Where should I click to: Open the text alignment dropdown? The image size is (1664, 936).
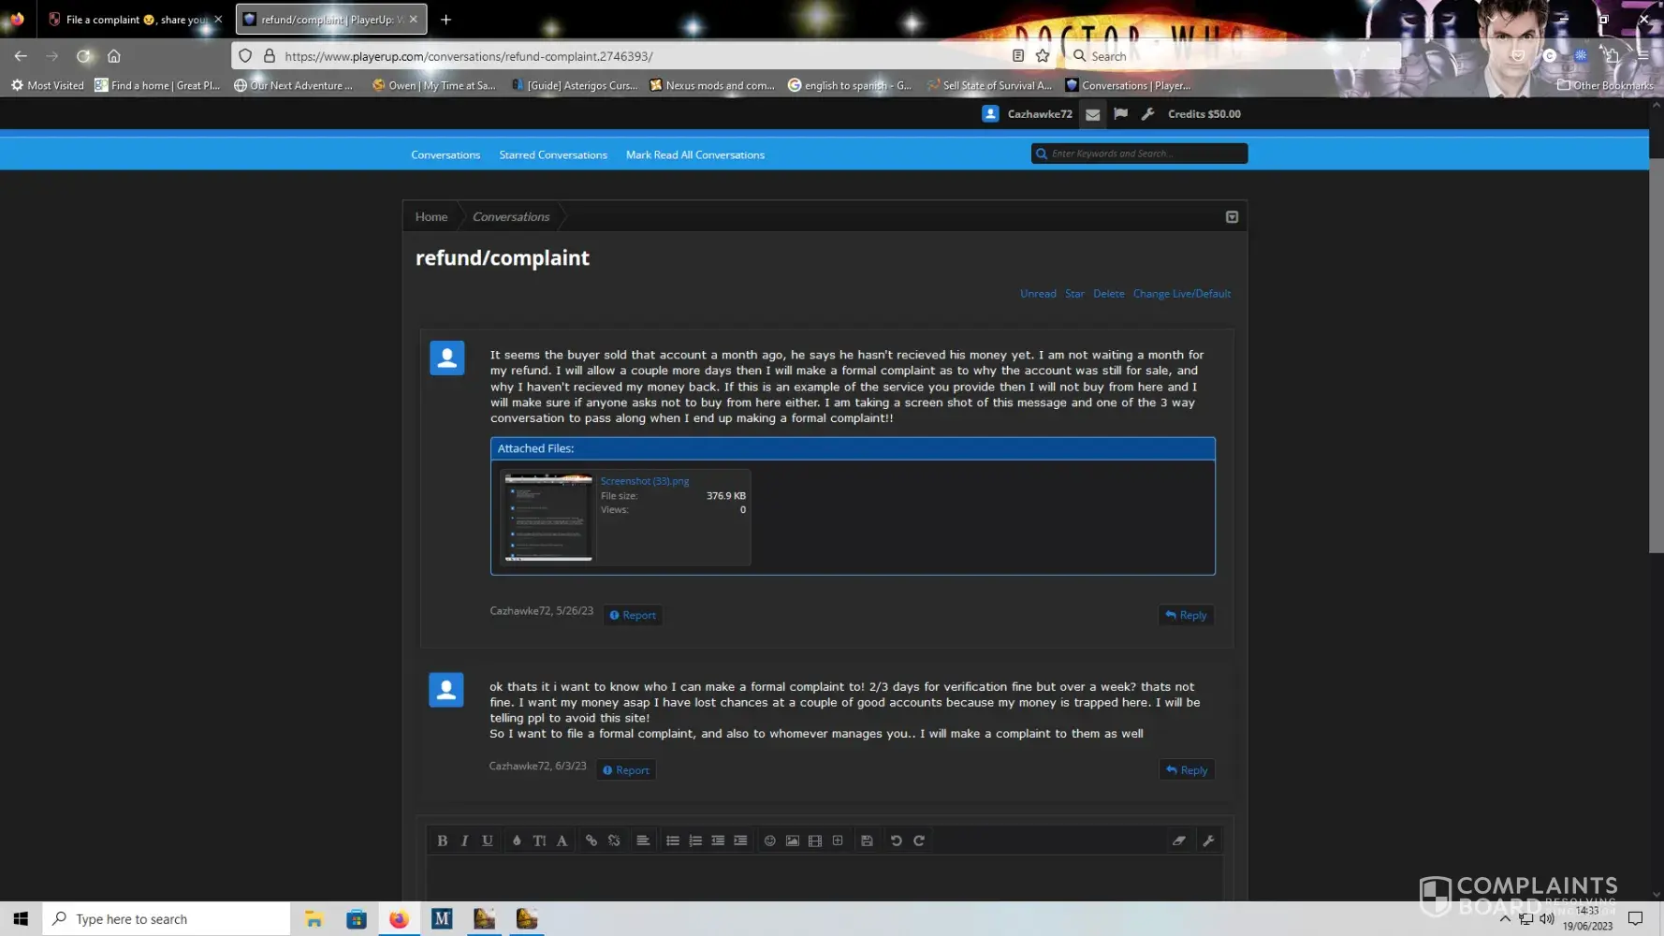pos(643,841)
